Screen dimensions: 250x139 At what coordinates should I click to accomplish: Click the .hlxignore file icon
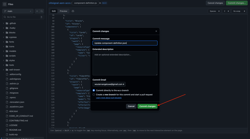coord(7,93)
